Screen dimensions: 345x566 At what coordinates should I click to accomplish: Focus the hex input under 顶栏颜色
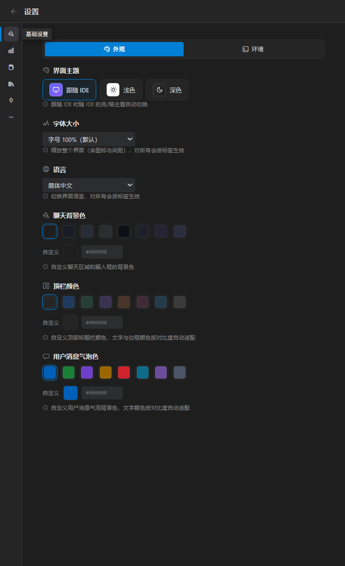102,322
